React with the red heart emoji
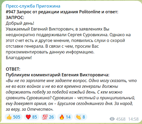Screen dimensions: 142x124 (x=31, y=117)
